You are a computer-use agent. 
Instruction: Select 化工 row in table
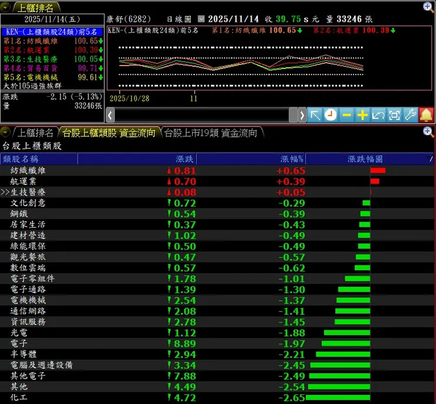217,398
